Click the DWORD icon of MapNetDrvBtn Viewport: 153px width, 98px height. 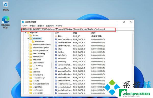pyautogui.click(x=56, y=71)
